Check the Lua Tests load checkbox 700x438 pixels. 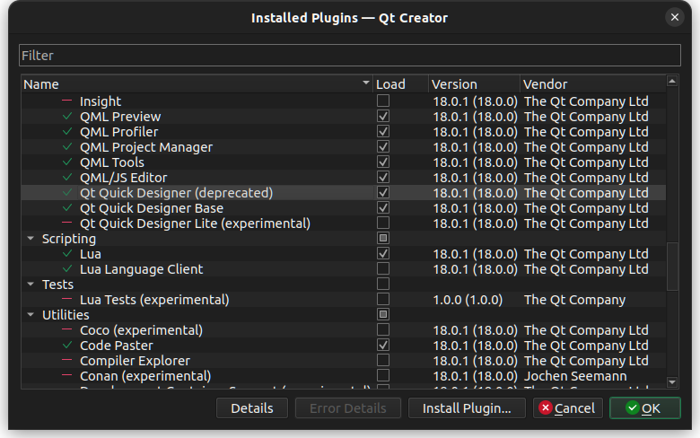pos(383,299)
